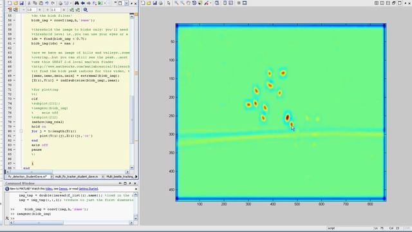Select the Data Cursor tool
The image size is (412, 232).
(x=200, y=3)
